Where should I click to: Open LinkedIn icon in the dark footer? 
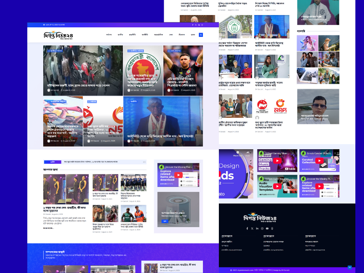(257, 228)
